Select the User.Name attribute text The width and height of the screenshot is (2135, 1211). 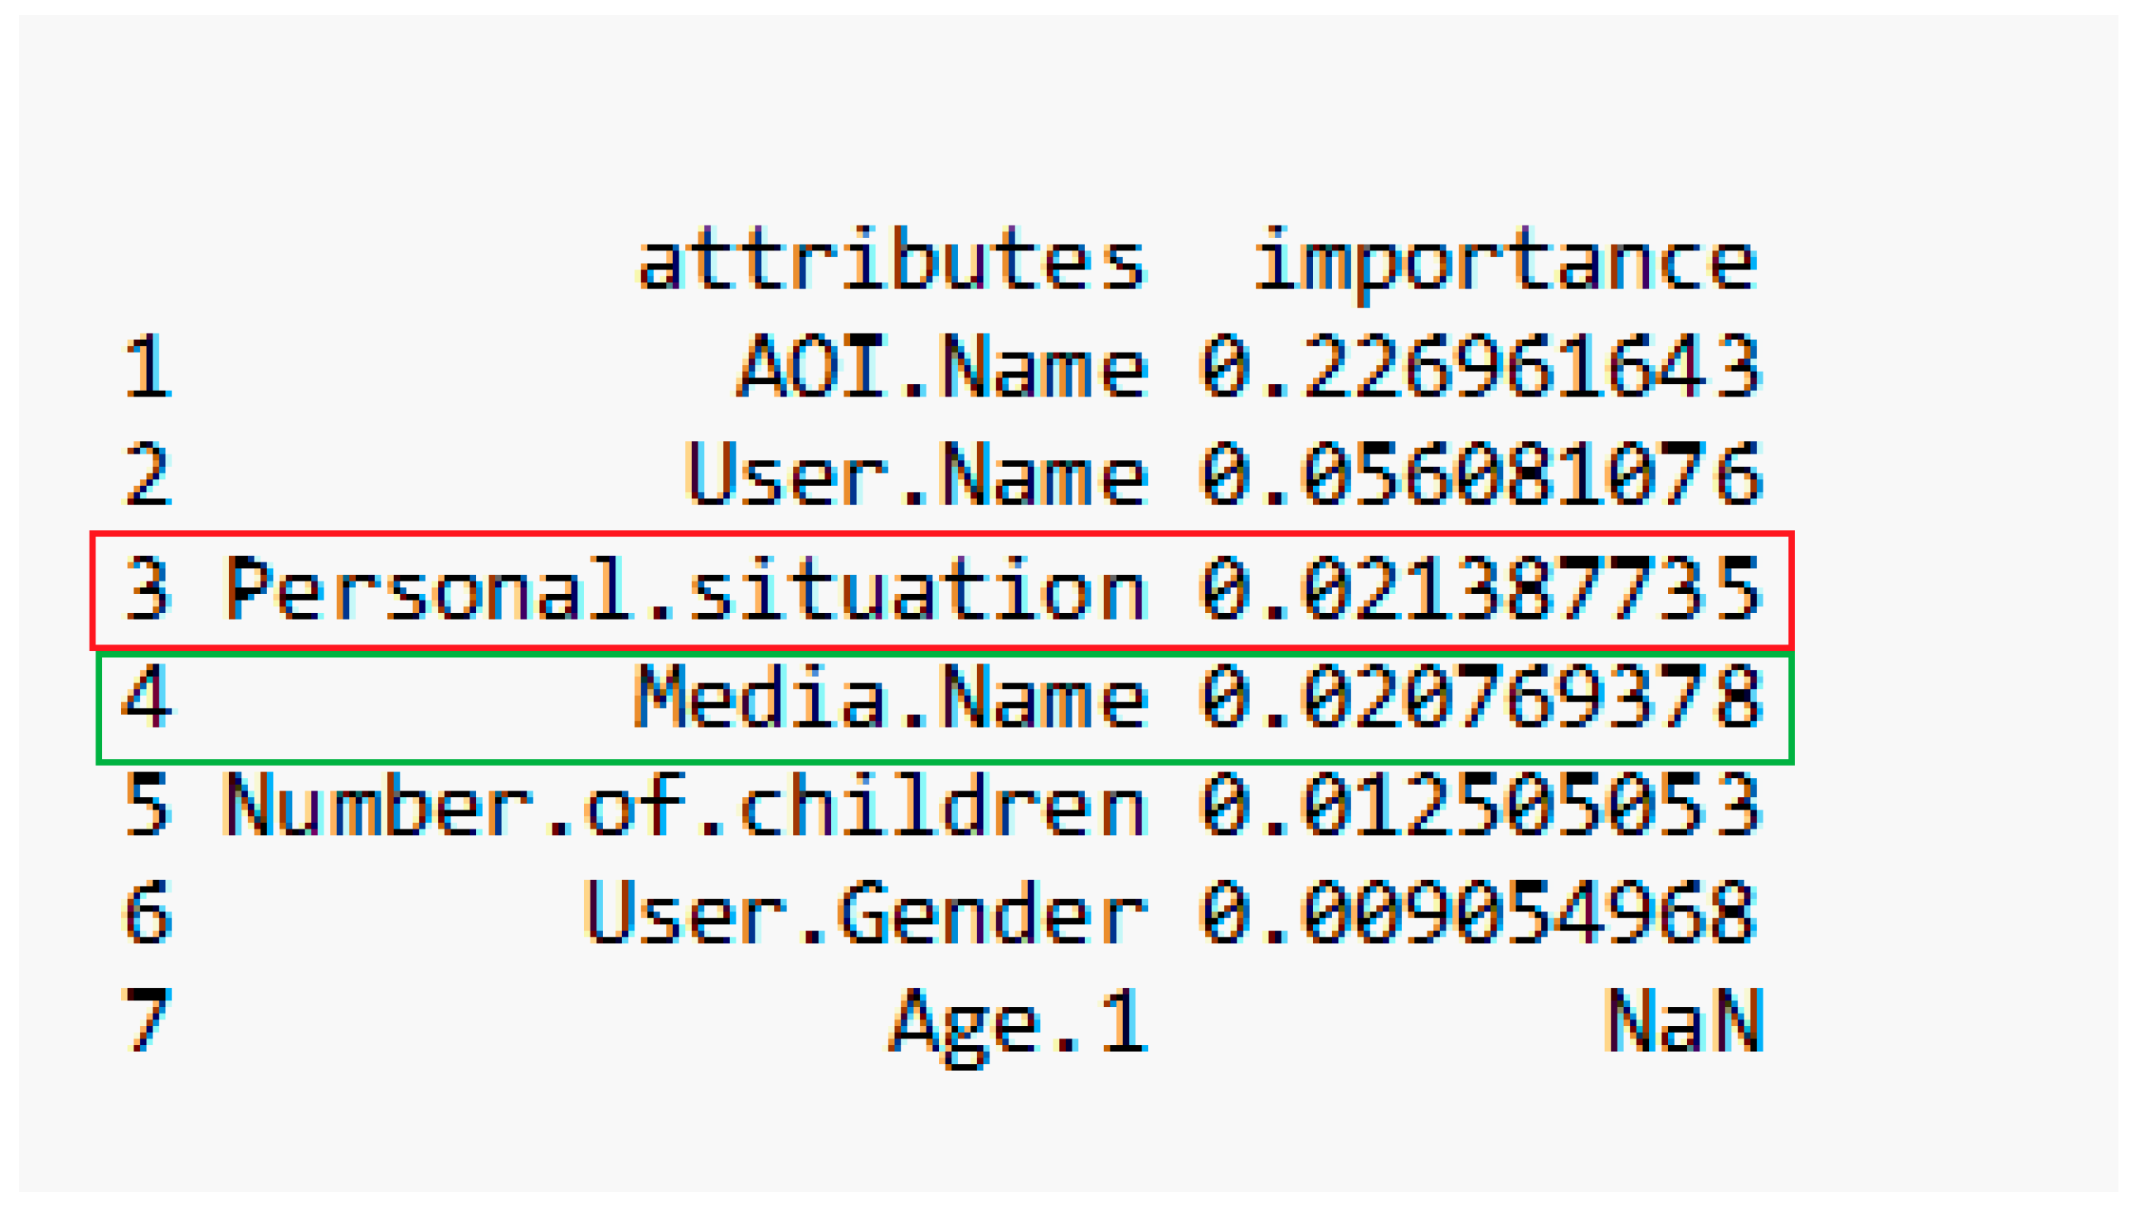(x=917, y=474)
